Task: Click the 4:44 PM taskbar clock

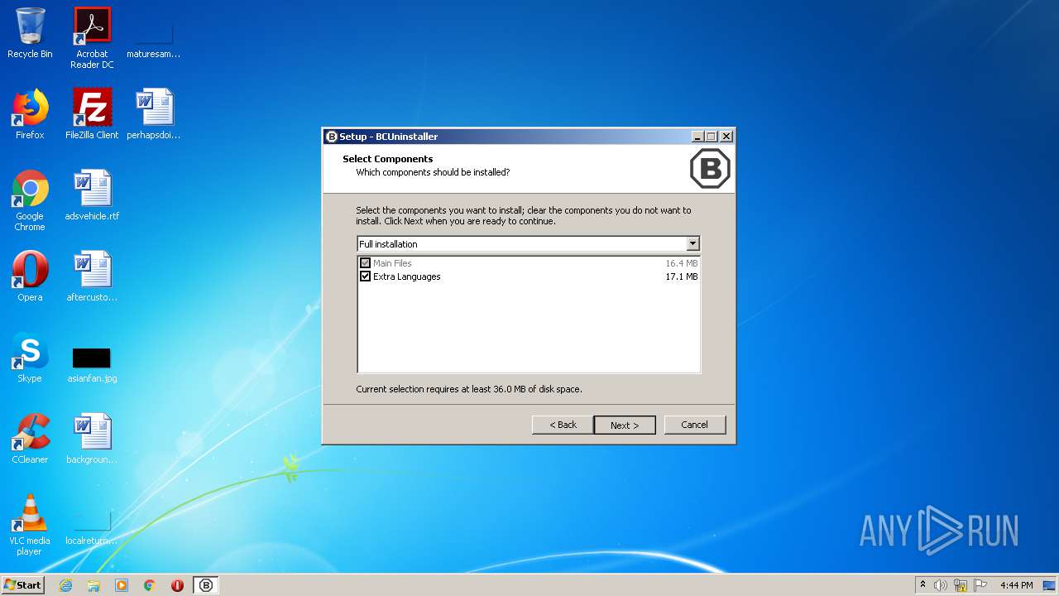Action: pyautogui.click(x=1016, y=585)
